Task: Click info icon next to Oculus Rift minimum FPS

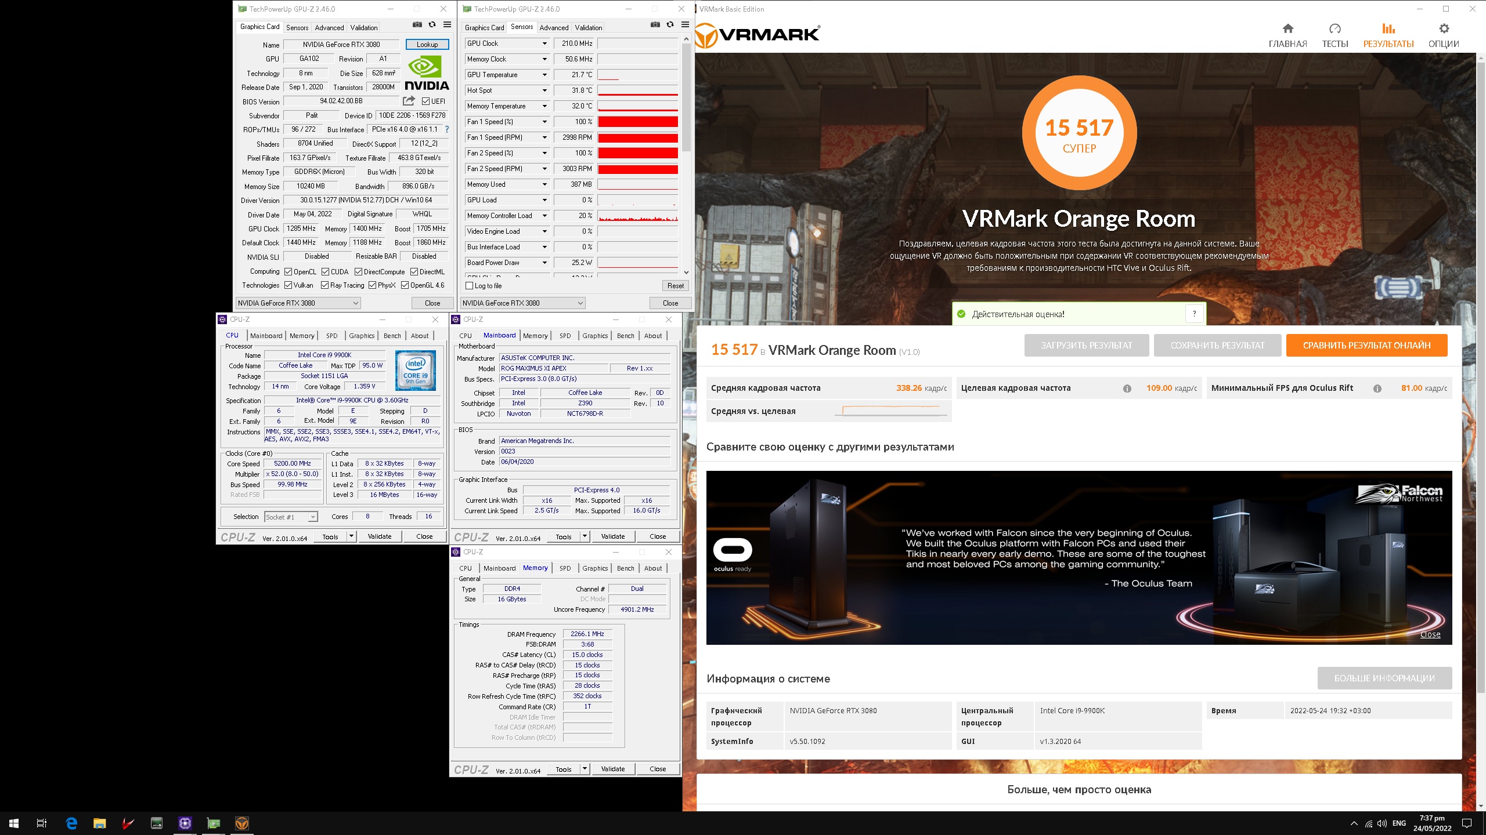Action: tap(1377, 389)
